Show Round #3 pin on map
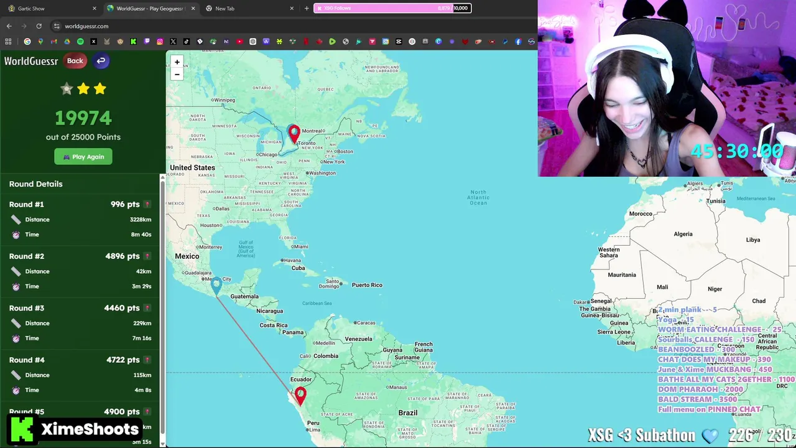Image resolution: width=796 pixels, height=448 pixels. pyautogui.click(x=147, y=308)
